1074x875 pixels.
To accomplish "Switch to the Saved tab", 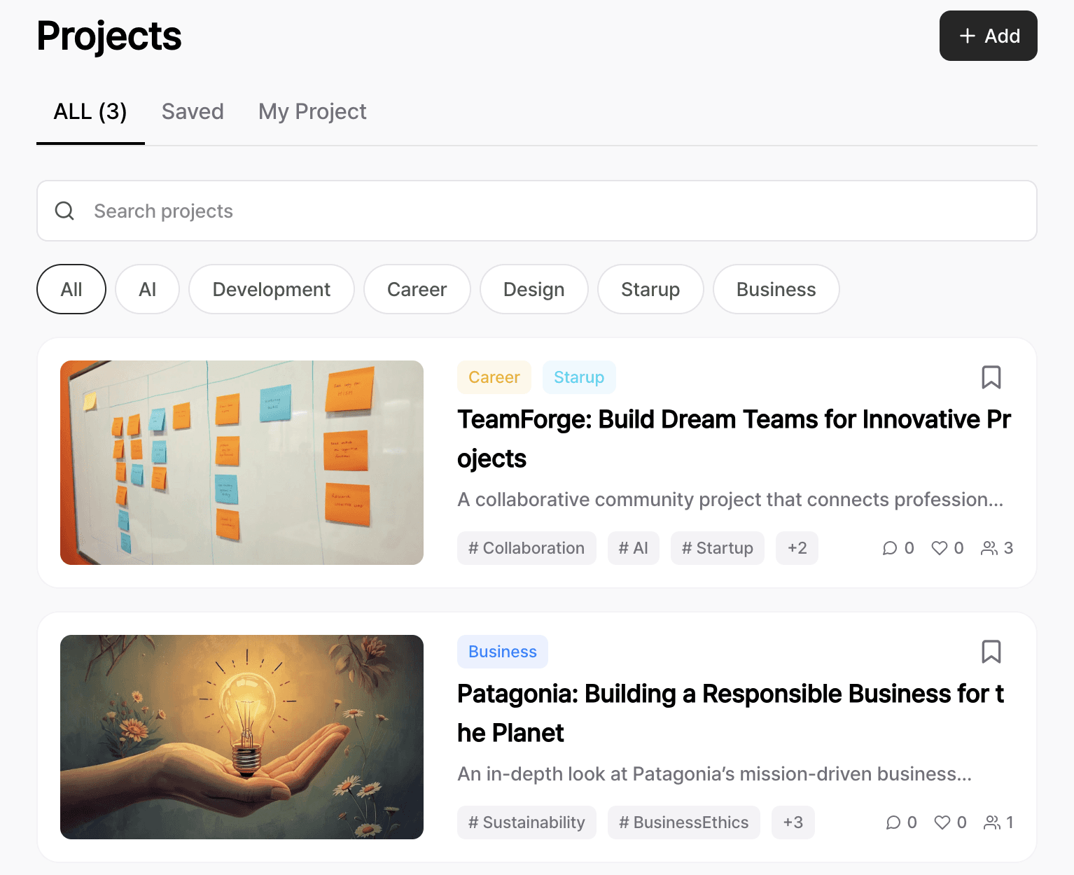I will 193,112.
